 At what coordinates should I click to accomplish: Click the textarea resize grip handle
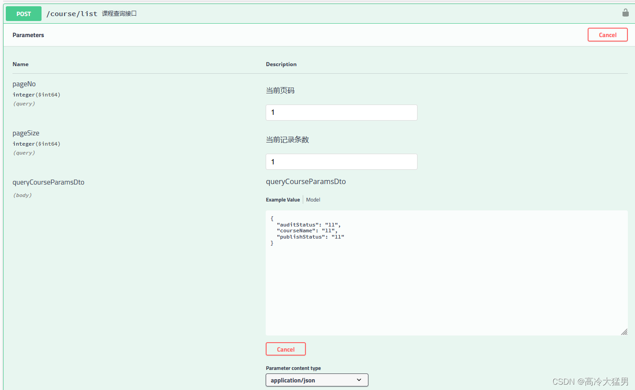[624, 332]
